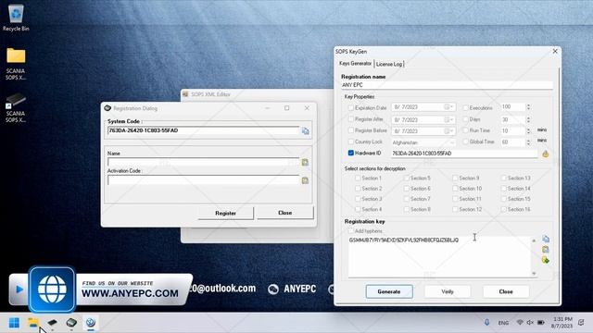Viewport: 593px width, 333px height.
Task: Toggle the Days checkbox
Action: (465, 119)
